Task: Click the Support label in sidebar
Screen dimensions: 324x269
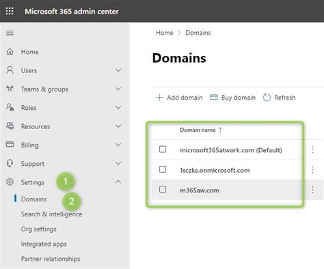Action: [x=33, y=164]
